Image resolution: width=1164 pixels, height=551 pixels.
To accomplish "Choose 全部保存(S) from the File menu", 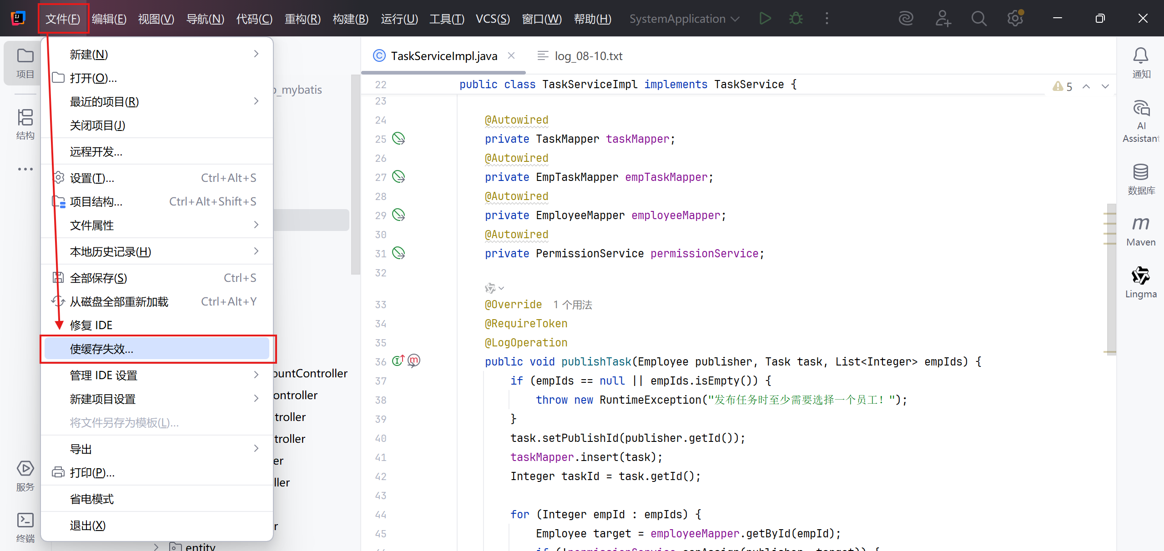I will click(157, 278).
